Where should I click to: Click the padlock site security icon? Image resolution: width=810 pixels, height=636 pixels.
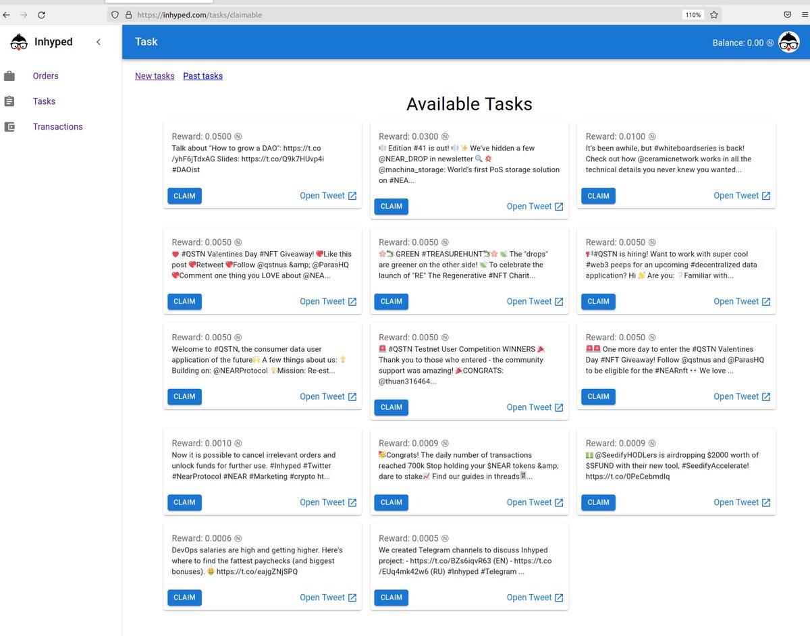pos(128,14)
